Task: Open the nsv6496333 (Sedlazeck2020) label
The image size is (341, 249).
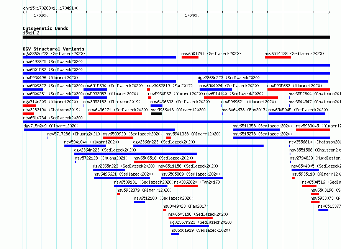Action: tap(180, 102)
